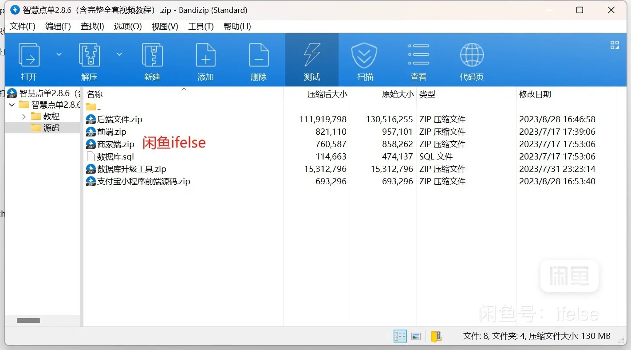The width and height of the screenshot is (631, 350).
Task: Delete files with the 删除 tool
Action: pos(259,60)
